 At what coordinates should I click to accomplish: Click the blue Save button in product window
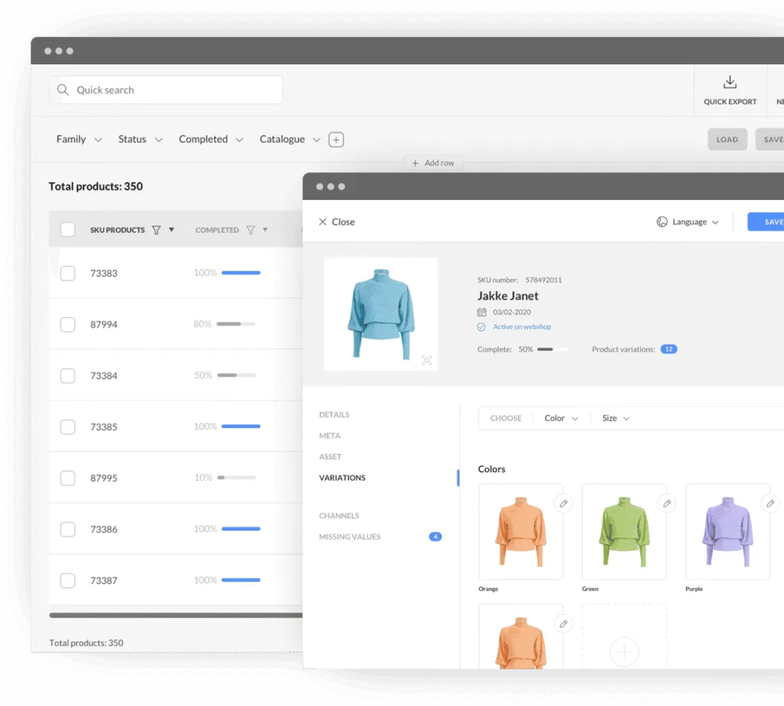(766, 222)
